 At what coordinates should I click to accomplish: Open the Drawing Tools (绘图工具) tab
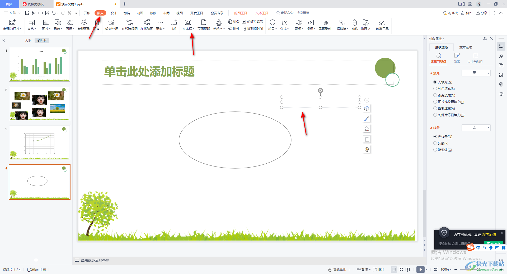coord(241,13)
